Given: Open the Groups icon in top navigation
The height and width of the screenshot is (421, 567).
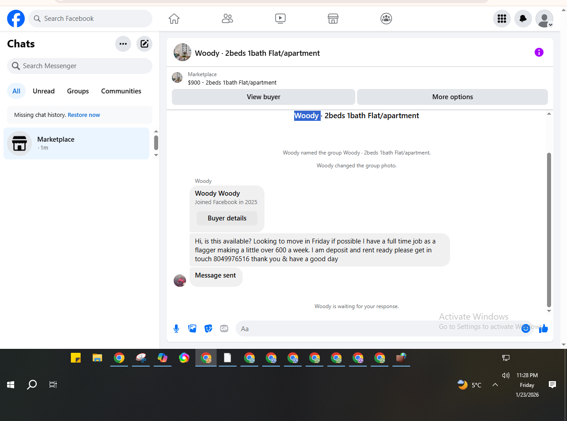Looking at the screenshot, I should pos(386,19).
